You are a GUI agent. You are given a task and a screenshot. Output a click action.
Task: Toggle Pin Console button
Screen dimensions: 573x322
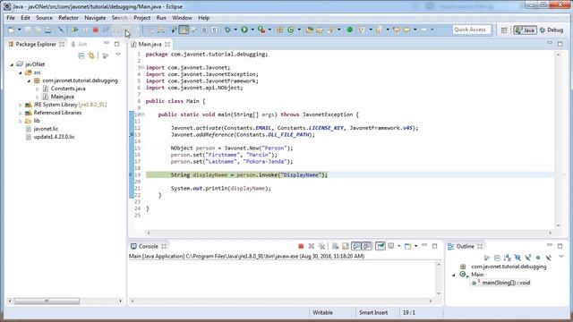point(381,247)
